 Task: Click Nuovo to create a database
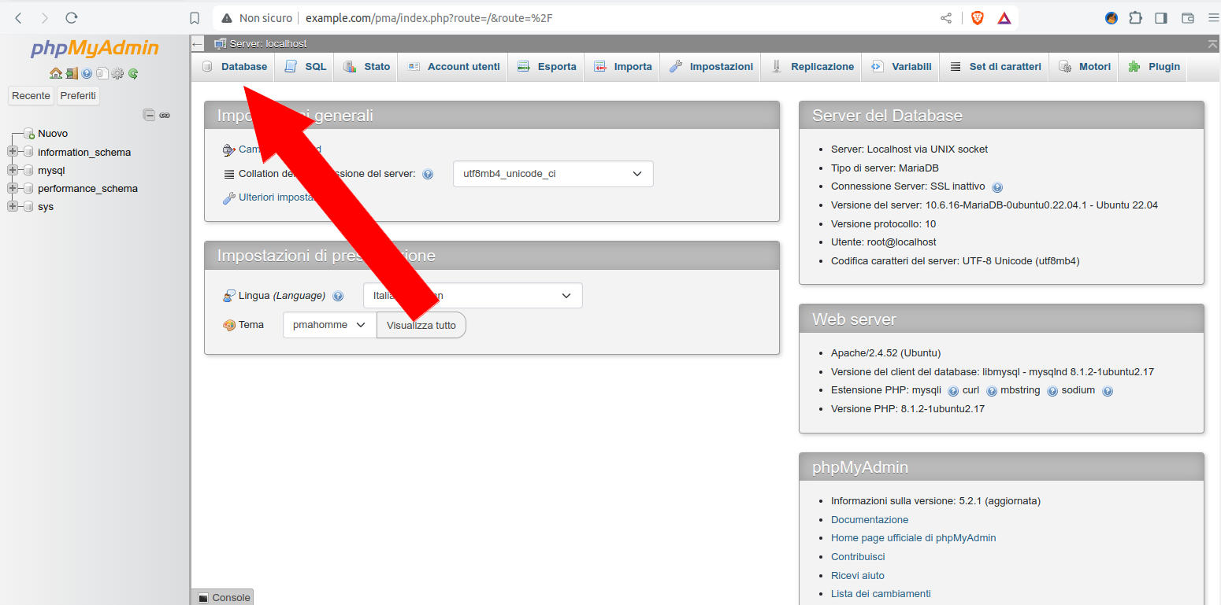pyautogui.click(x=53, y=134)
